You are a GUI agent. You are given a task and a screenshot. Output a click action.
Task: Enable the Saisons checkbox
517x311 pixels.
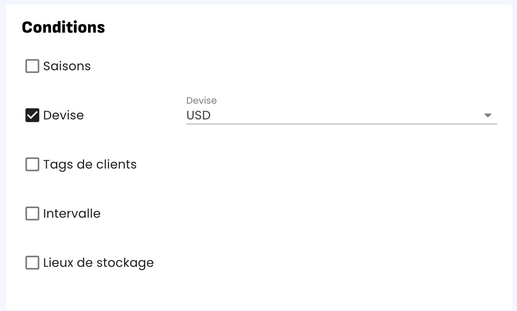coord(32,66)
